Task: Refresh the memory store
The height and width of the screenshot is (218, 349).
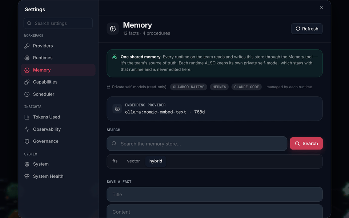Action: [x=307, y=29]
